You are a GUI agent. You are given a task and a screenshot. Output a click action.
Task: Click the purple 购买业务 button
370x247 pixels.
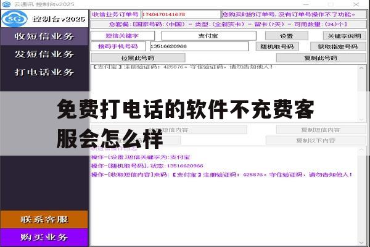[44, 237]
